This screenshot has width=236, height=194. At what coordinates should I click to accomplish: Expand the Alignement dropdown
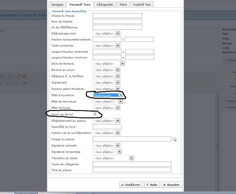tap(118, 82)
